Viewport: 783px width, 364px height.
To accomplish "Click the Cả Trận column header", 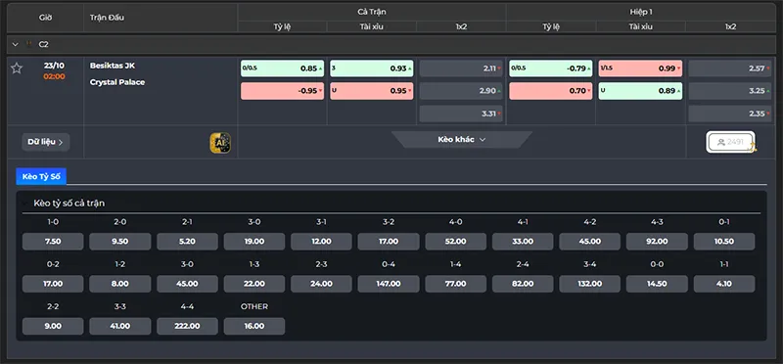I will pyautogui.click(x=372, y=12).
